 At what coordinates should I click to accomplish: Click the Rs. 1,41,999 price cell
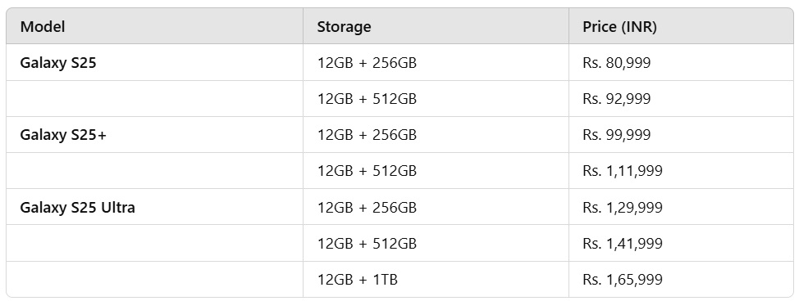pos(681,243)
